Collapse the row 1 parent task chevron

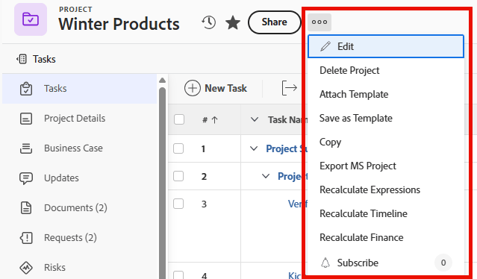254,148
